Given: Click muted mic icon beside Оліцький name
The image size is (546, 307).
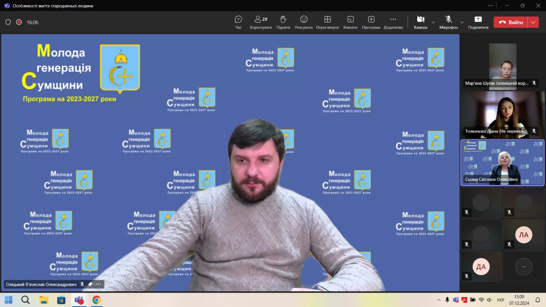Looking at the screenshot, I should [82, 284].
